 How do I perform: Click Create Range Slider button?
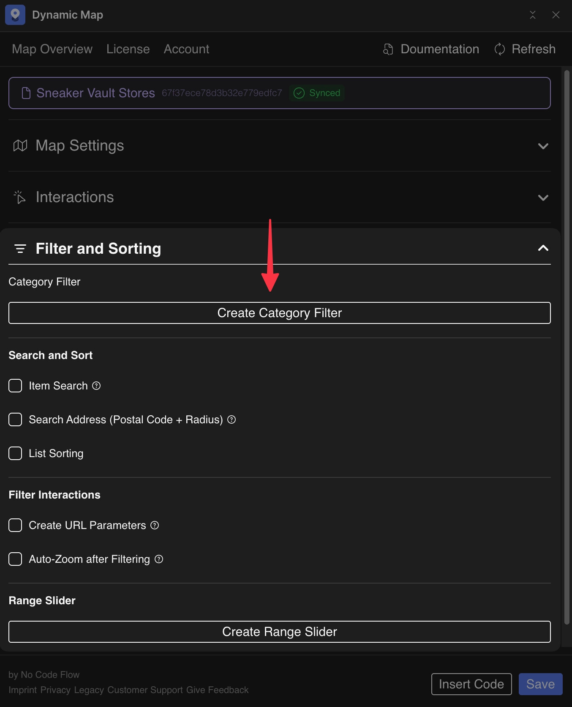280,632
